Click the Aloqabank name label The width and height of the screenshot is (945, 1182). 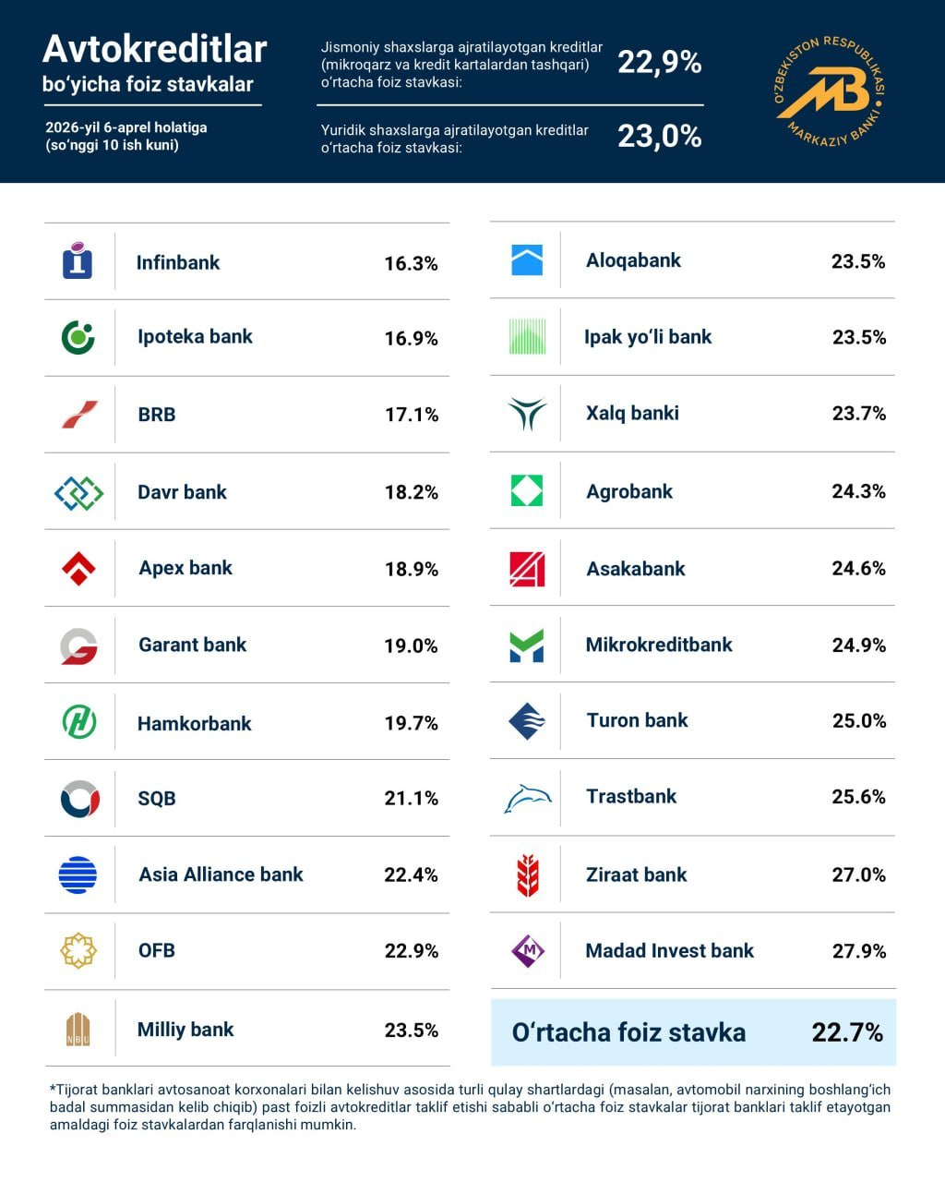633,260
